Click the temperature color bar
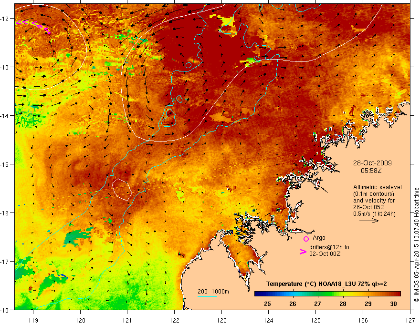This screenshot has width=420, height=324. coord(327,294)
